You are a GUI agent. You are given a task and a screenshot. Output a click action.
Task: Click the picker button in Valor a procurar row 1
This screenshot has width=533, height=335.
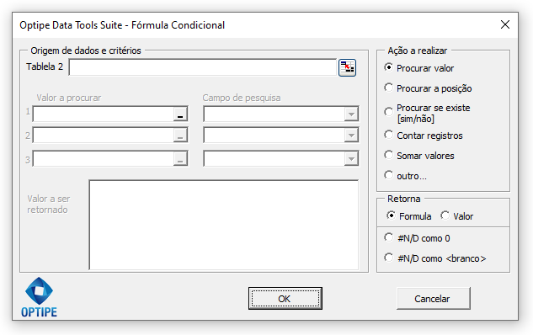coord(180,114)
